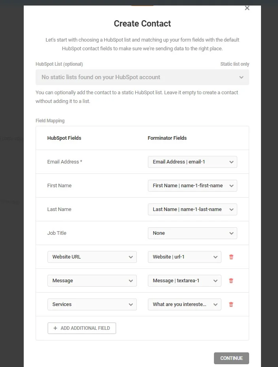The height and width of the screenshot is (367, 278).
Task: Delete the Services mapping row
Action: [231, 304]
